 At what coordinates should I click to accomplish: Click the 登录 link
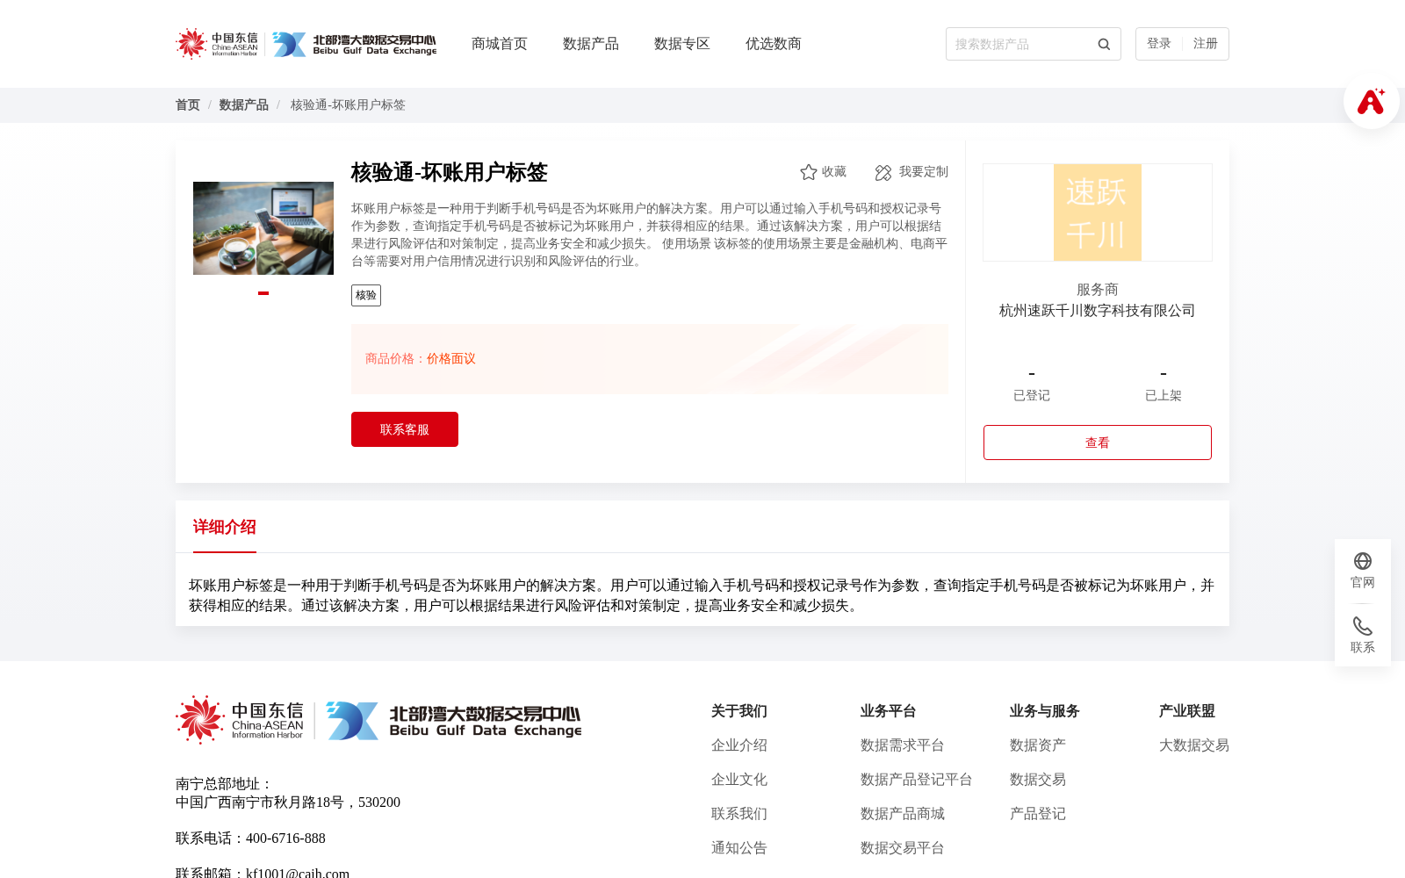(x=1159, y=44)
